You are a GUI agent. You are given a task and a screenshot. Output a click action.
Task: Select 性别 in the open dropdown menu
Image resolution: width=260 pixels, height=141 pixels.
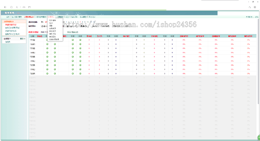(51, 23)
